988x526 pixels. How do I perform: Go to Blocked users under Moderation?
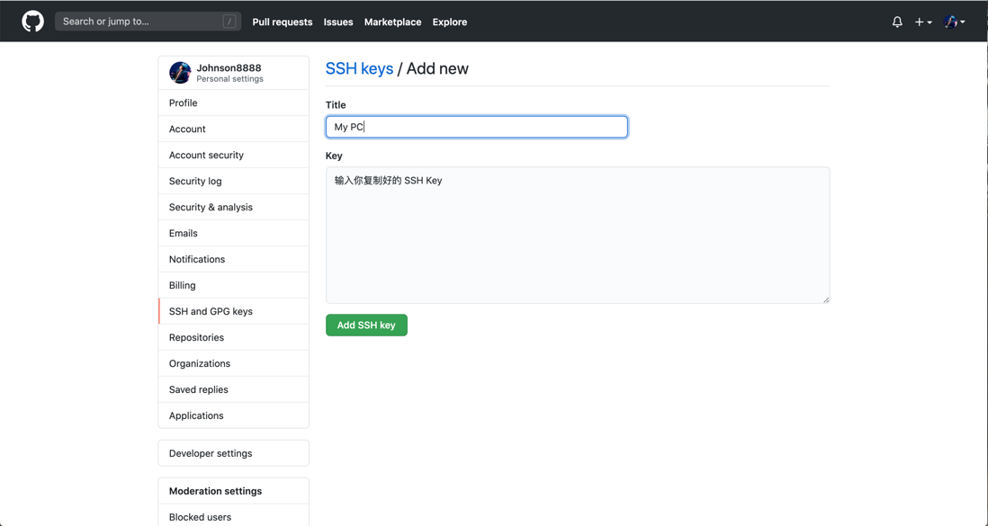point(200,517)
